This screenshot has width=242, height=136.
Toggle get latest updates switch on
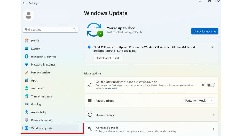pyautogui.click(x=211, y=85)
